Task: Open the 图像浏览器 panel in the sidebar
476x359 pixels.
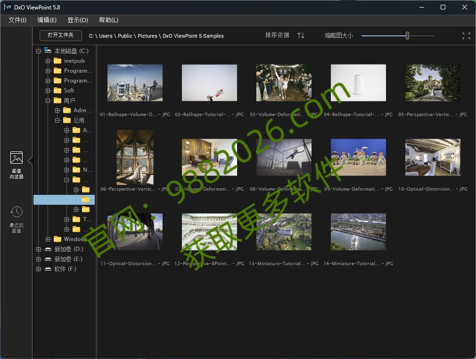Action: [x=16, y=163]
